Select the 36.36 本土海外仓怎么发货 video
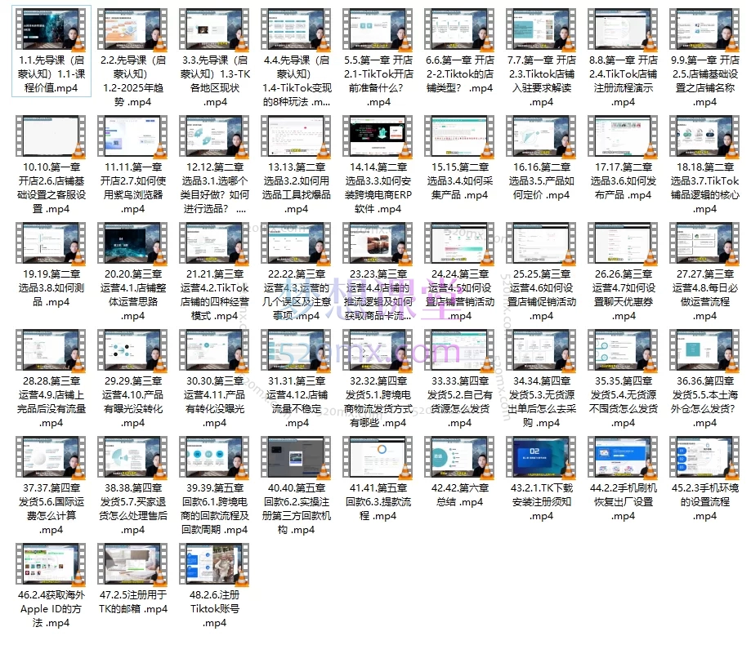The width and height of the screenshot is (751, 645). point(704,351)
